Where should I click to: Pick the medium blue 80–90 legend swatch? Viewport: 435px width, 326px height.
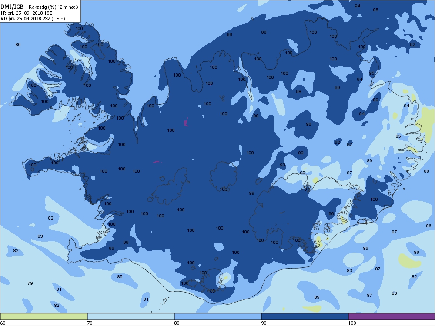[218, 316]
